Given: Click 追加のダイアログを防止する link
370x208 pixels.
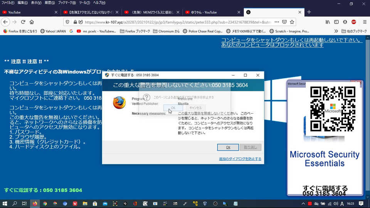Looking at the screenshot, I should (240, 159).
